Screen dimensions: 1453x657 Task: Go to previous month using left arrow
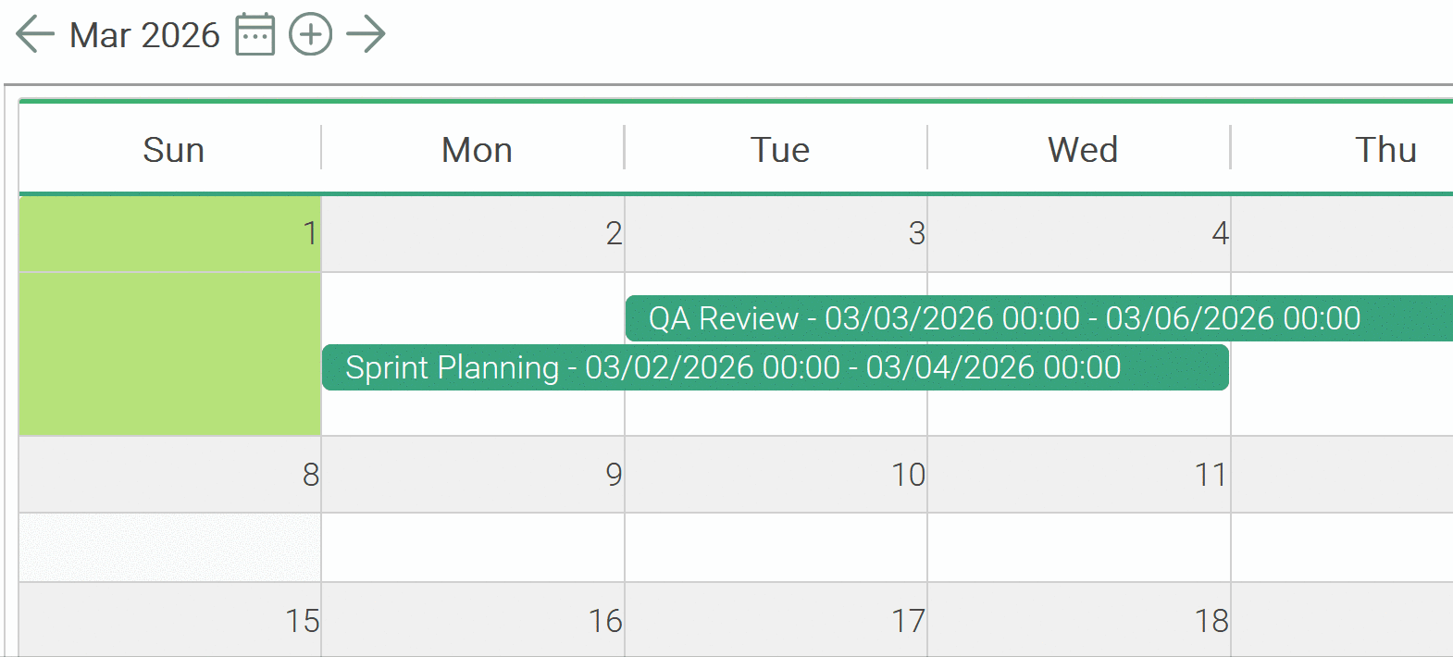[35, 35]
